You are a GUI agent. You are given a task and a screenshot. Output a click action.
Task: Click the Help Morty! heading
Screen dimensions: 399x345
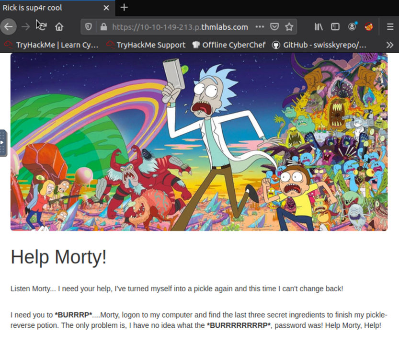[x=58, y=257]
